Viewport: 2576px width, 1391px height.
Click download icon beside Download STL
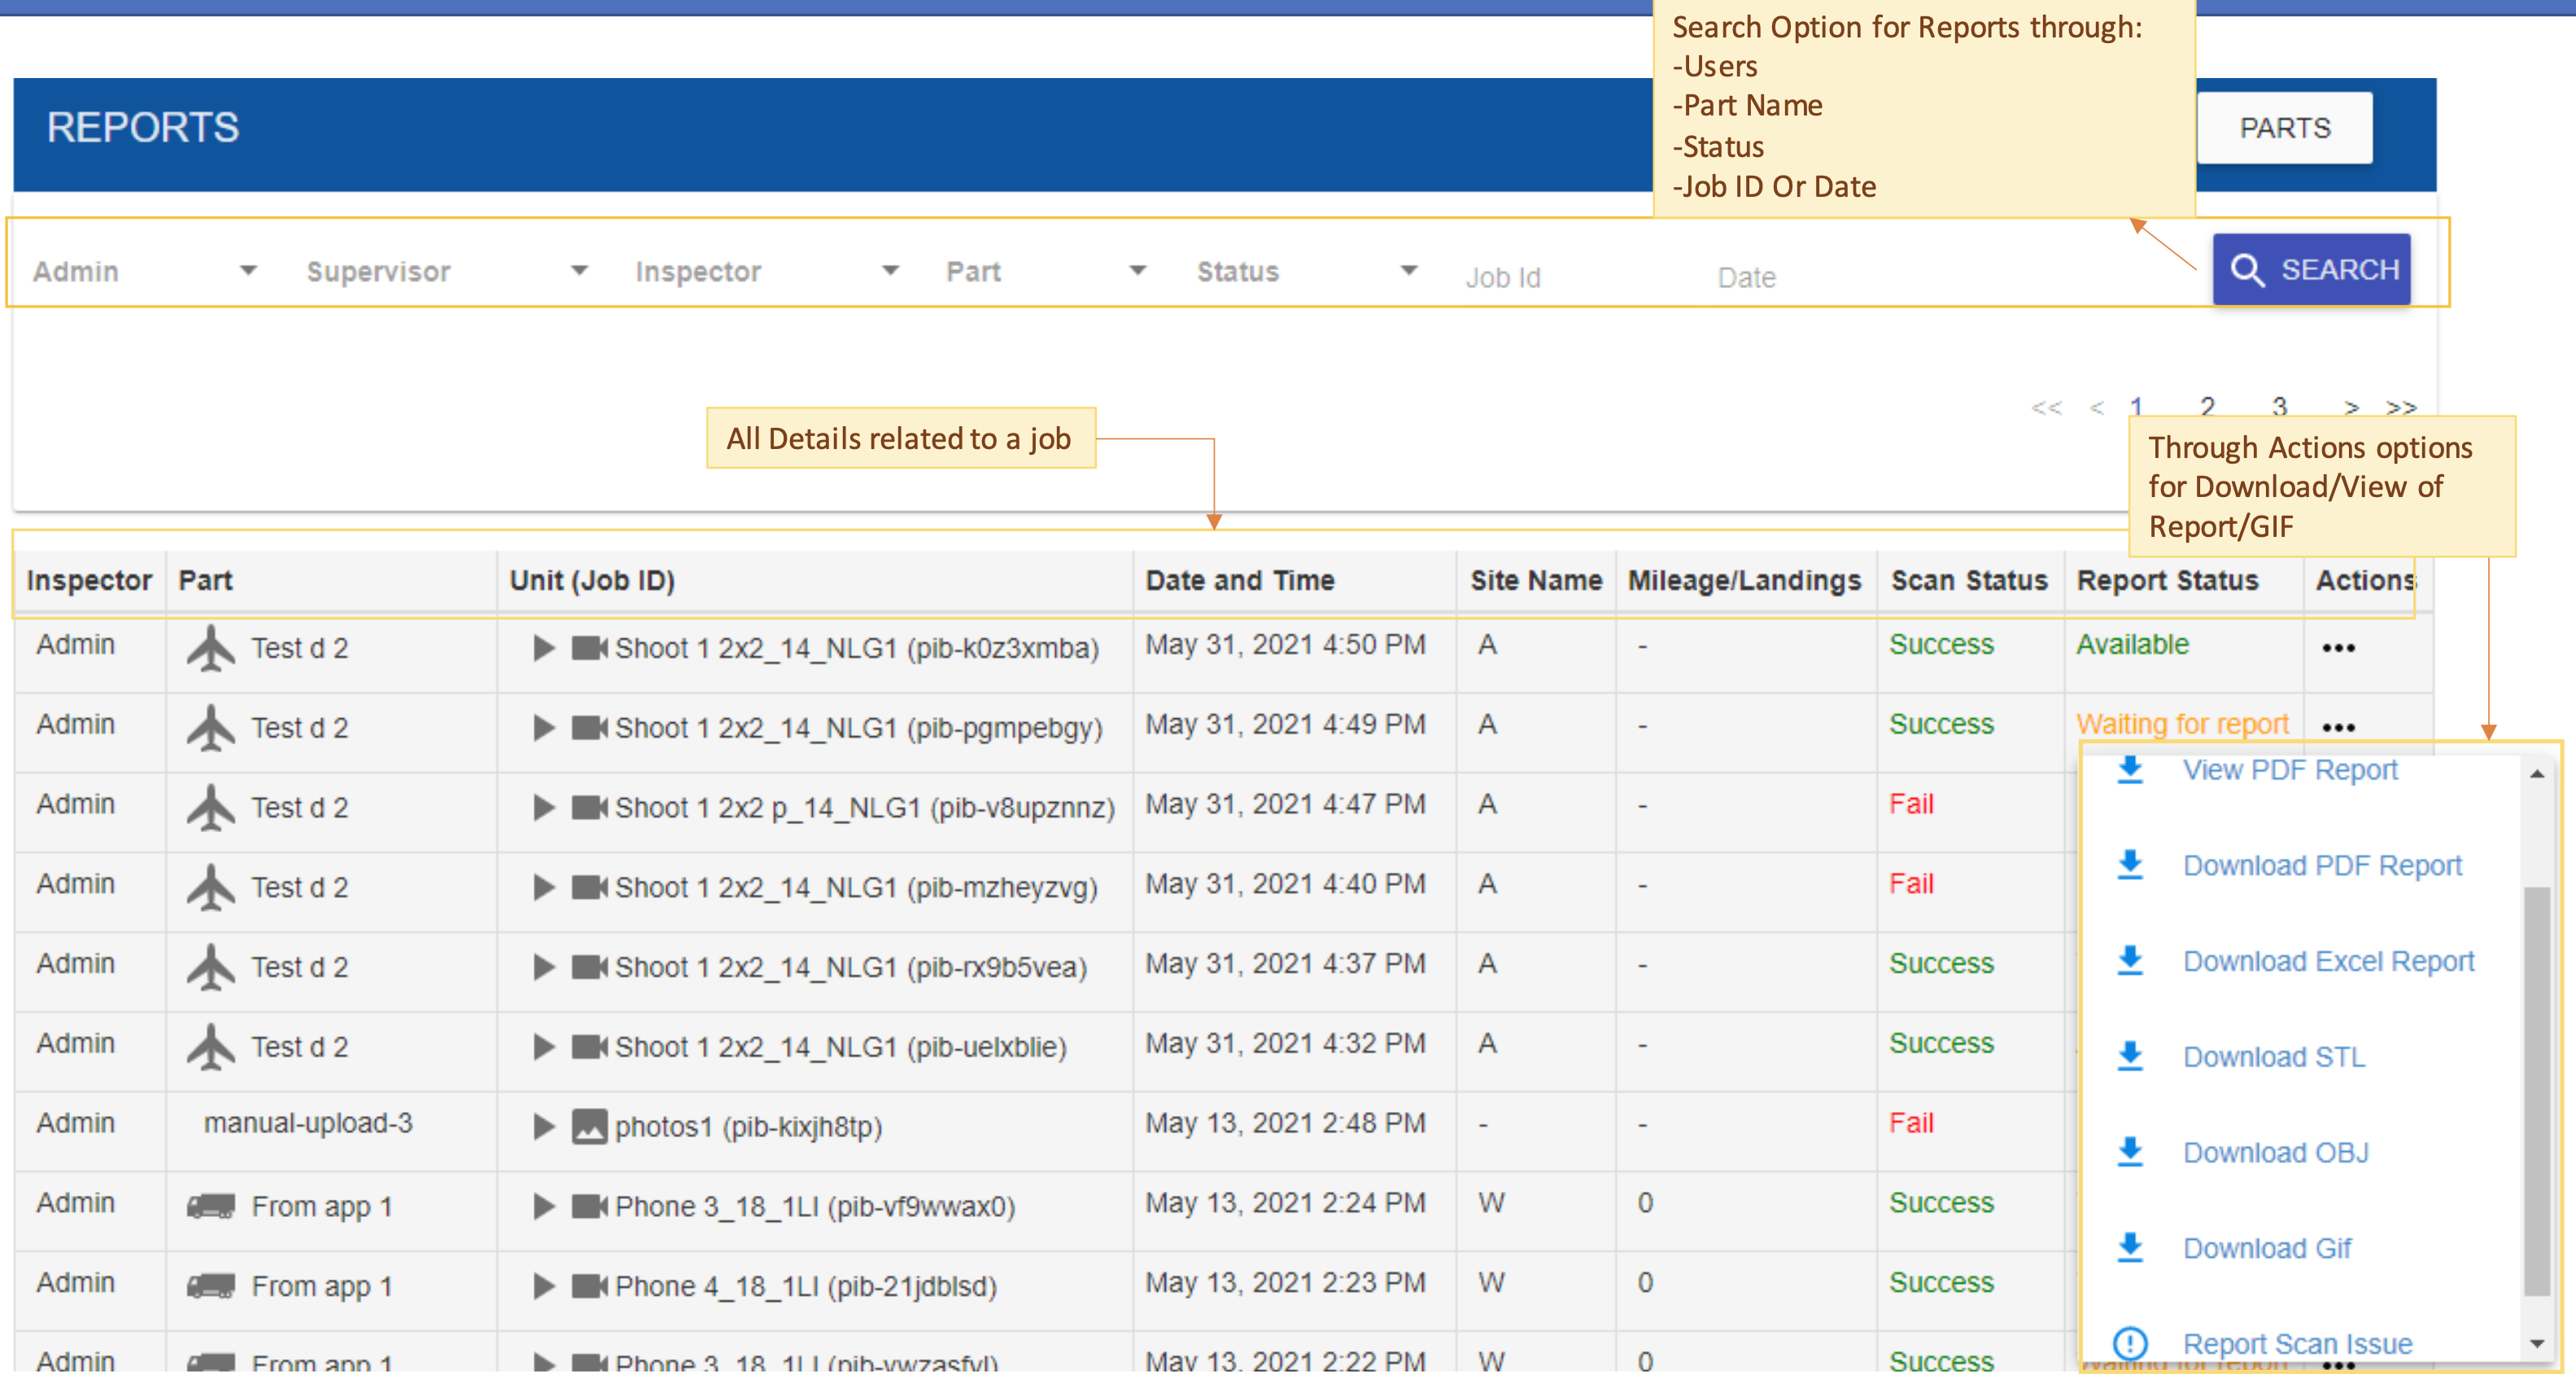(2130, 1055)
